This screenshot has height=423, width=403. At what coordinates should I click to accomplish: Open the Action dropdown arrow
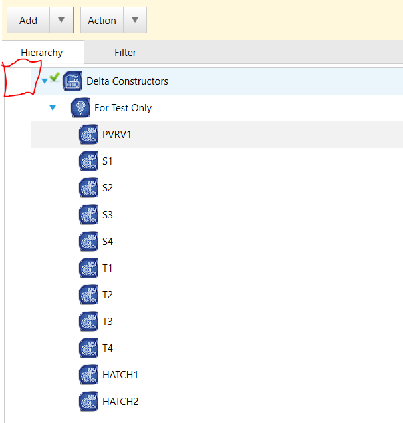coord(135,20)
